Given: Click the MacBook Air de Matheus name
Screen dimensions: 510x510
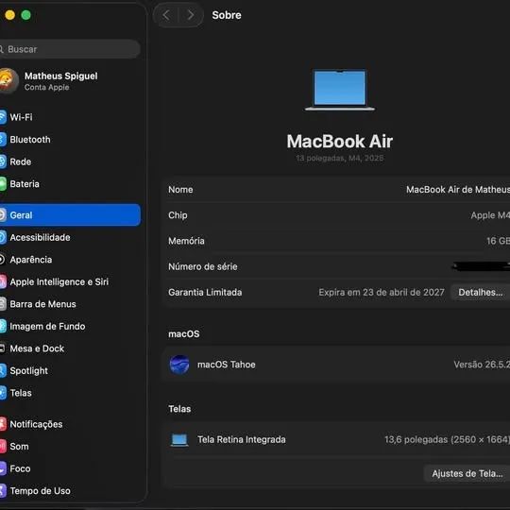Looking at the screenshot, I should (x=458, y=189).
